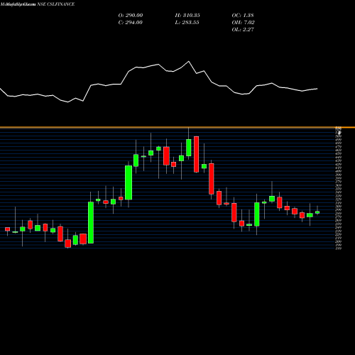Click the most recent small green candlestick

click(x=317, y=212)
